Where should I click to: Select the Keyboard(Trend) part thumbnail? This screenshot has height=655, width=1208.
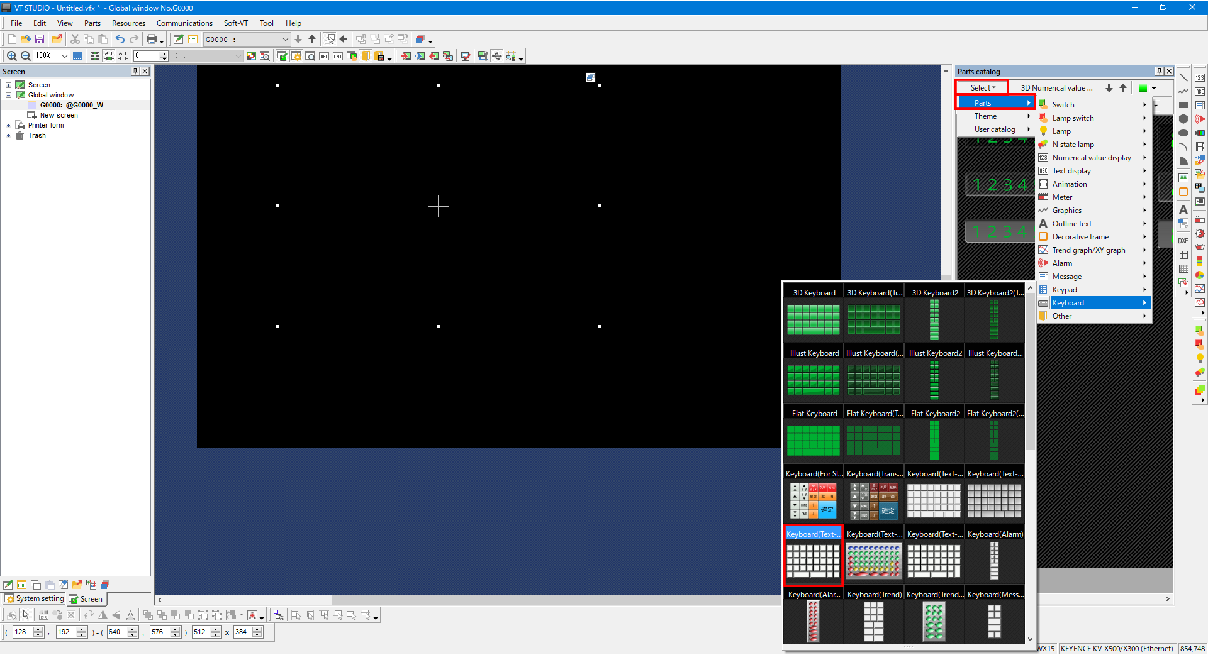(x=874, y=620)
